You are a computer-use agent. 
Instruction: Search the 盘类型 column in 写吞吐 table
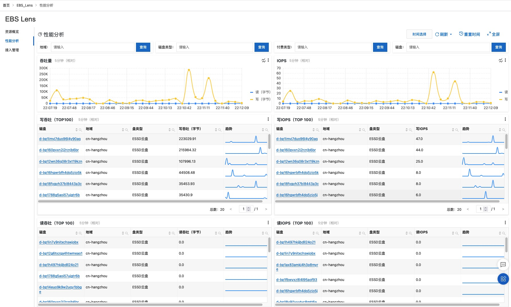click(173, 130)
